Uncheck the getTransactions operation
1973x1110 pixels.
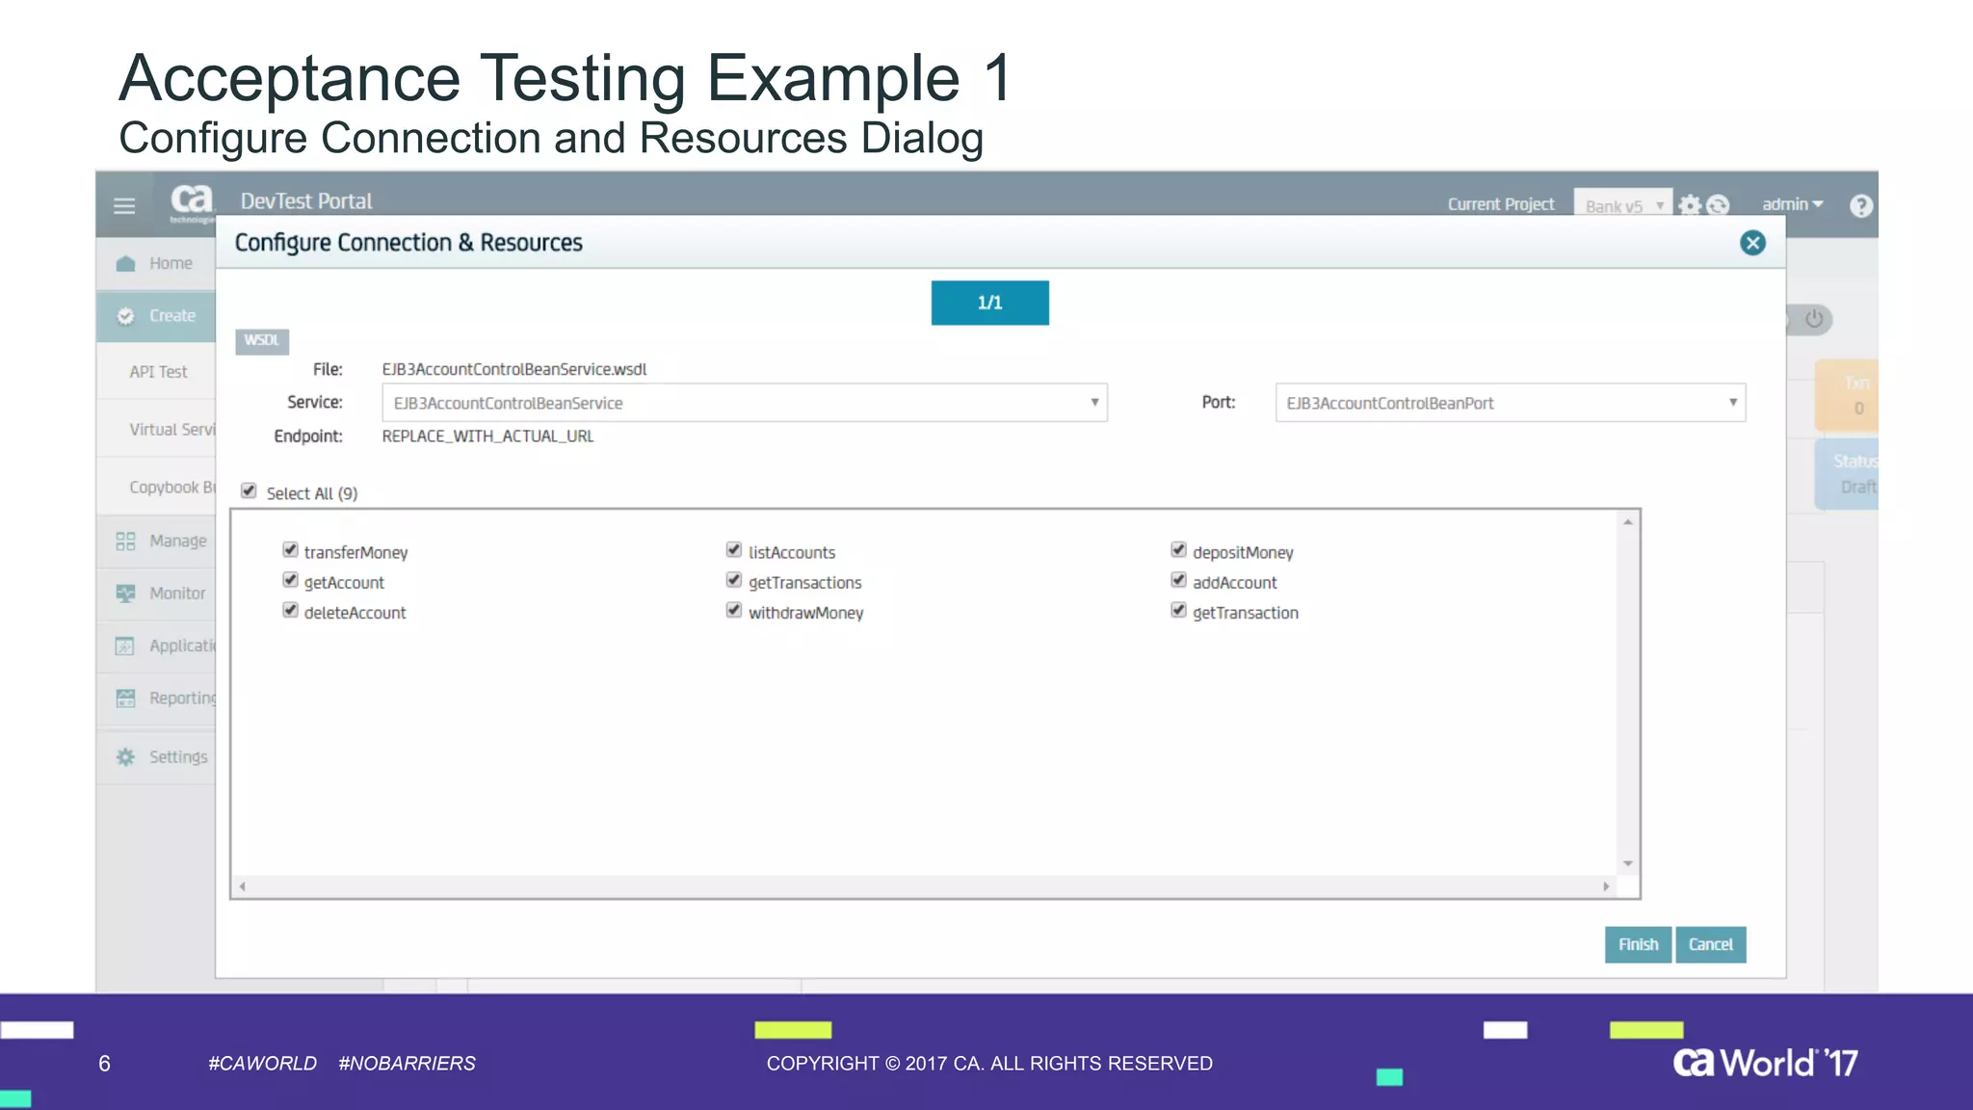pos(734,580)
